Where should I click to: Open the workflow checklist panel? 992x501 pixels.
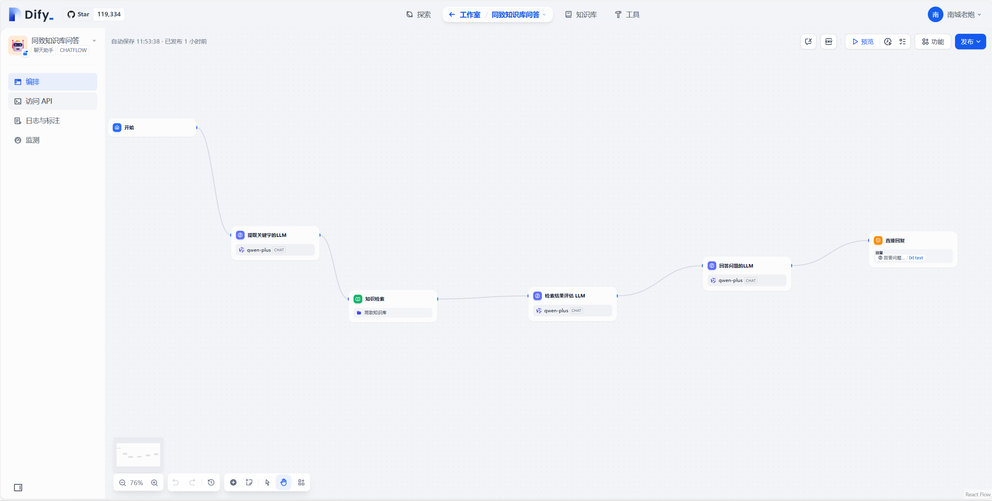903,42
